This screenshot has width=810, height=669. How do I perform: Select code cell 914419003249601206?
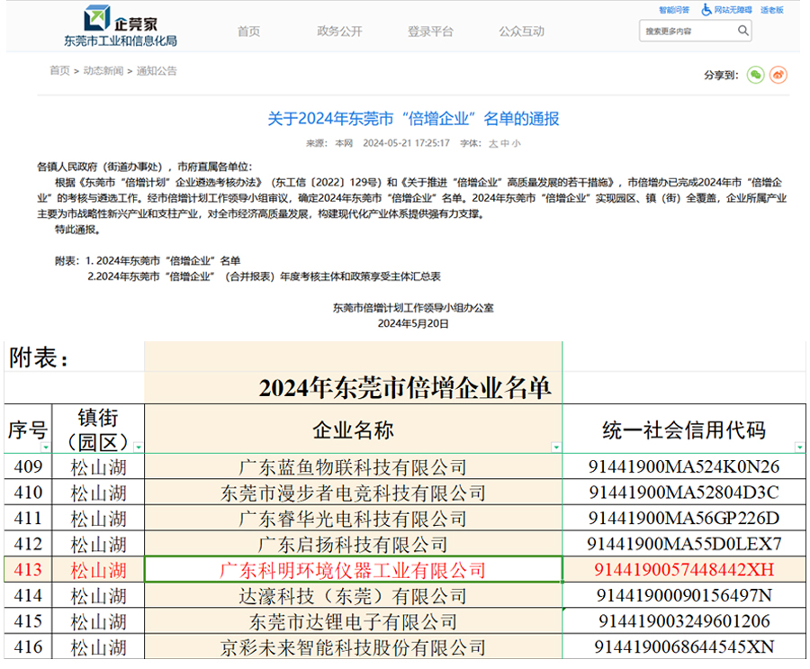[684, 622]
